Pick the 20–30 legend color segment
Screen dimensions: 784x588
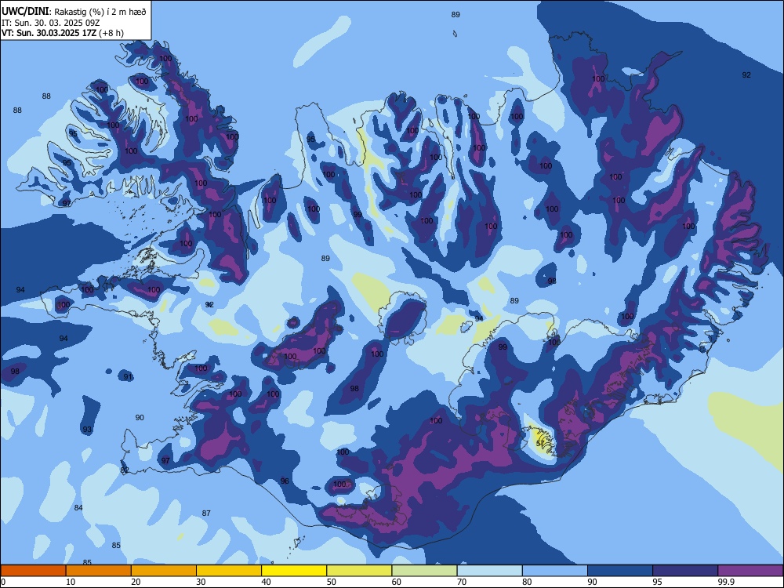pyautogui.click(x=164, y=571)
